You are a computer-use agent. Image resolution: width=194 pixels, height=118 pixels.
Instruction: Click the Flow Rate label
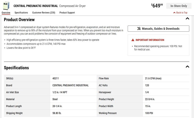[x=104, y=78]
